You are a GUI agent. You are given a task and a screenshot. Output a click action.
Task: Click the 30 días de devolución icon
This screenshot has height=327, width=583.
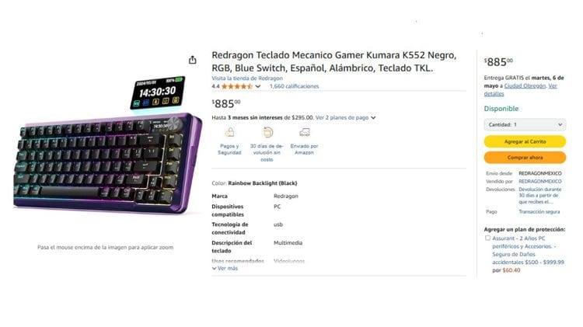click(267, 132)
